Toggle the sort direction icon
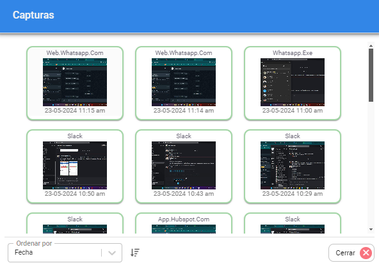The height and width of the screenshot is (263, 379). (x=135, y=253)
